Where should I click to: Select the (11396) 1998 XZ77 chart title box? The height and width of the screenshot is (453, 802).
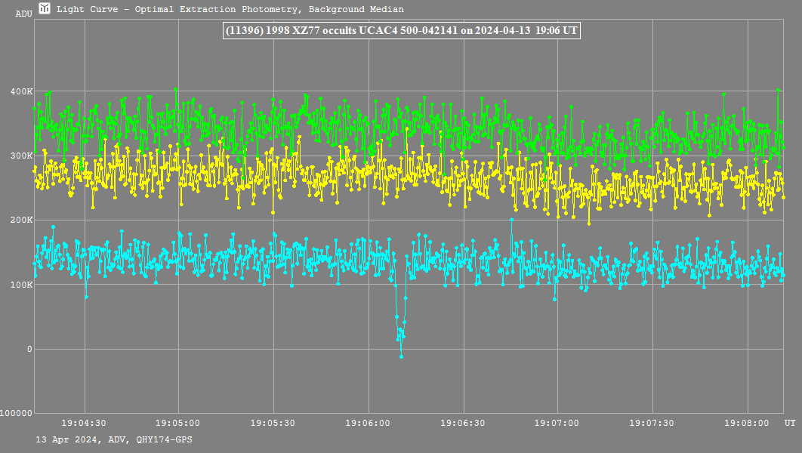click(401, 31)
